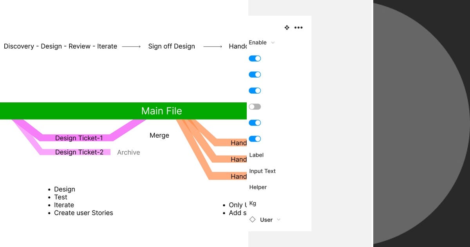Click the Input Text entry
This screenshot has height=247, width=470.
(262, 171)
